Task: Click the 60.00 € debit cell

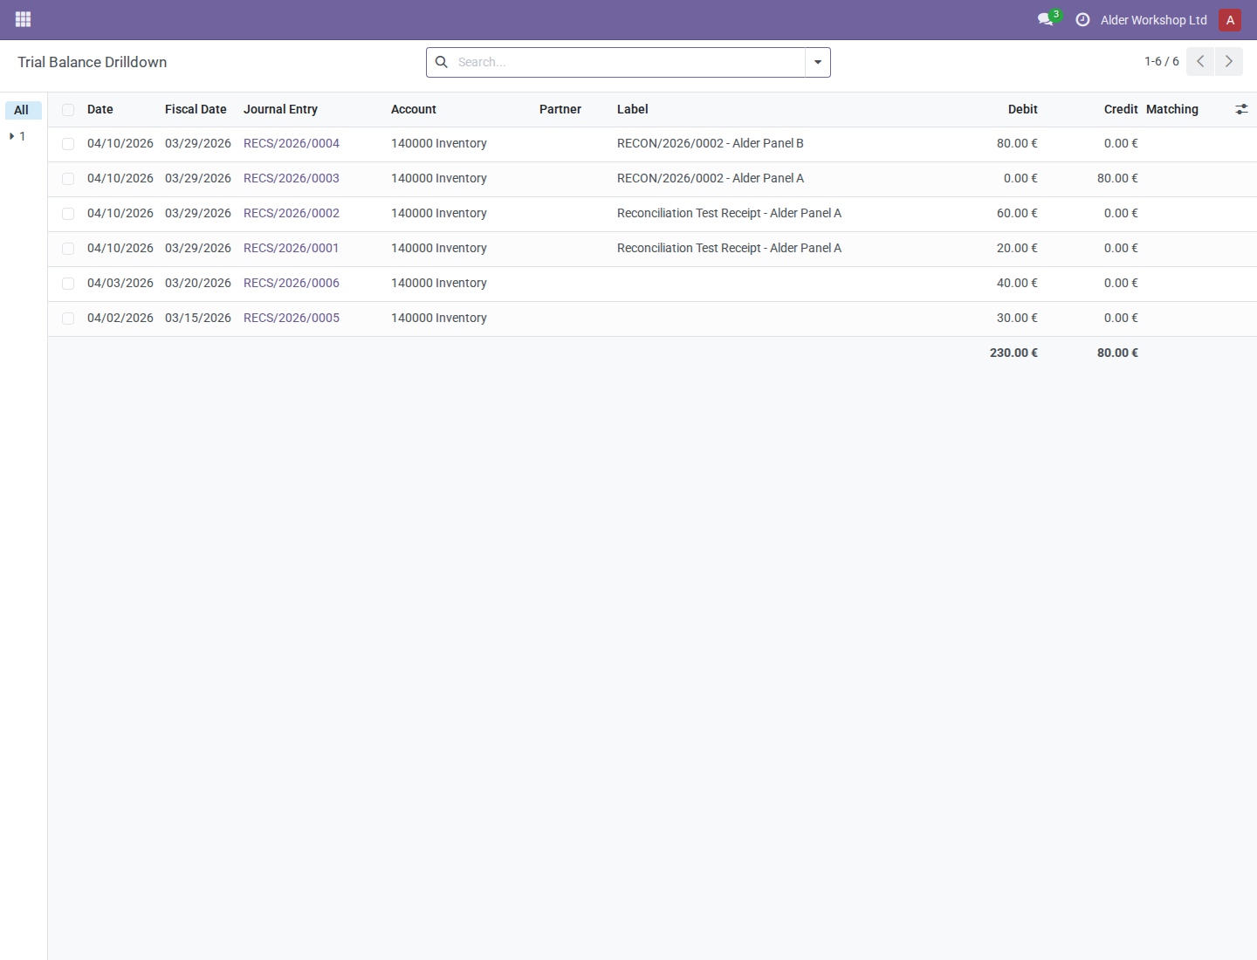Action: pyautogui.click(x=1017, y=213)
